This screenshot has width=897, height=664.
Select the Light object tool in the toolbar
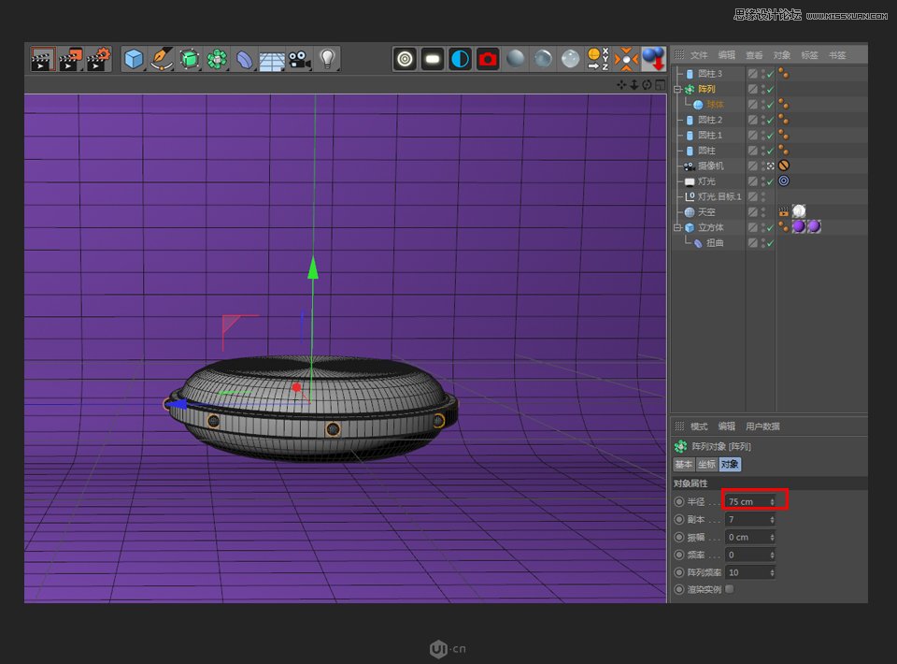pos(327,59)
